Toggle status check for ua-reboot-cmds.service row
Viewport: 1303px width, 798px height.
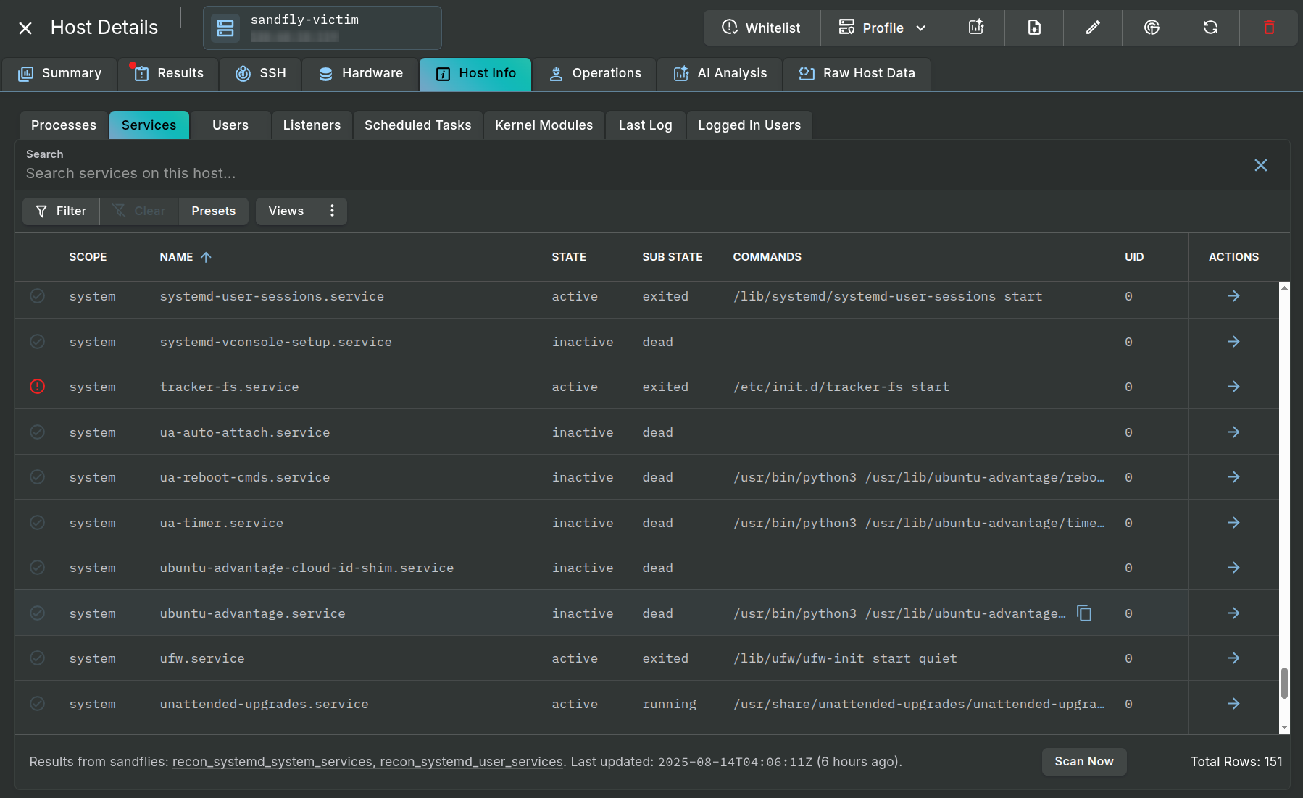[37, 477]
